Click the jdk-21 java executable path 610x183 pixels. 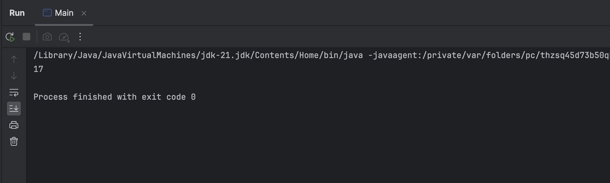[x=198, y=56]
